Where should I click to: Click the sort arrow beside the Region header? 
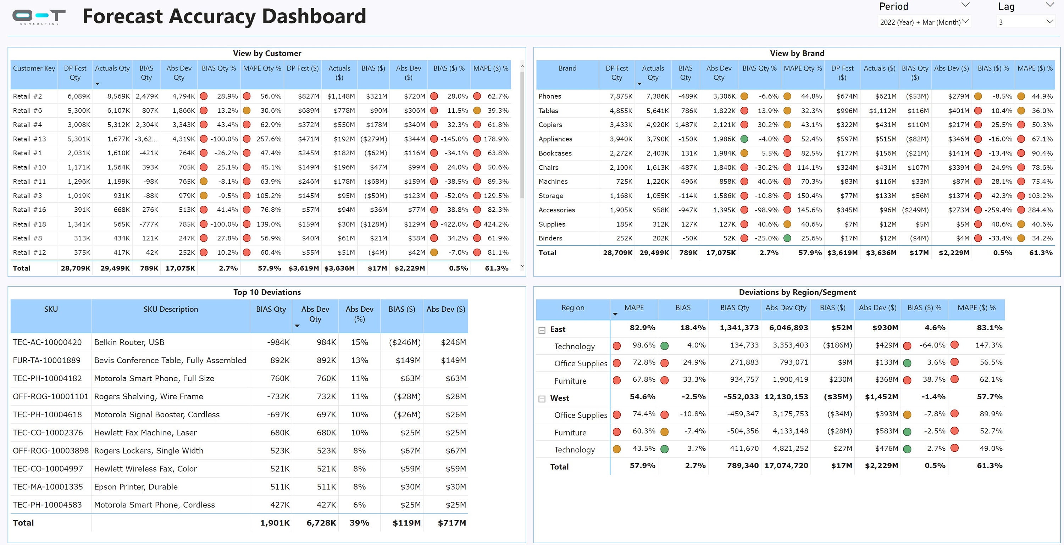click(x=615, y=315)
